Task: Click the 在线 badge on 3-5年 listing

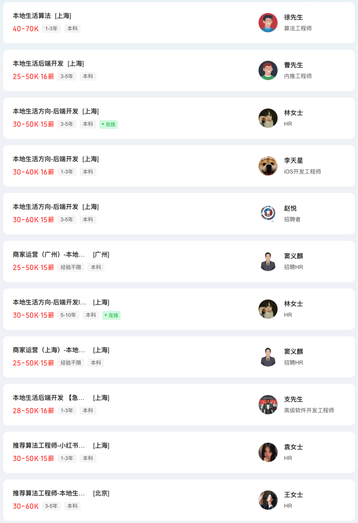Action: 108,124
